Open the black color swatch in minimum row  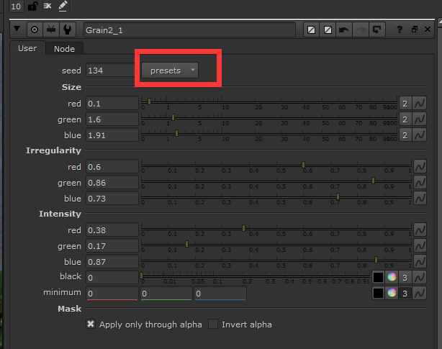378,293
